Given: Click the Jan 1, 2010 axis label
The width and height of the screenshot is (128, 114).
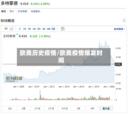Looking at the screenshot, I should [34, 87].
